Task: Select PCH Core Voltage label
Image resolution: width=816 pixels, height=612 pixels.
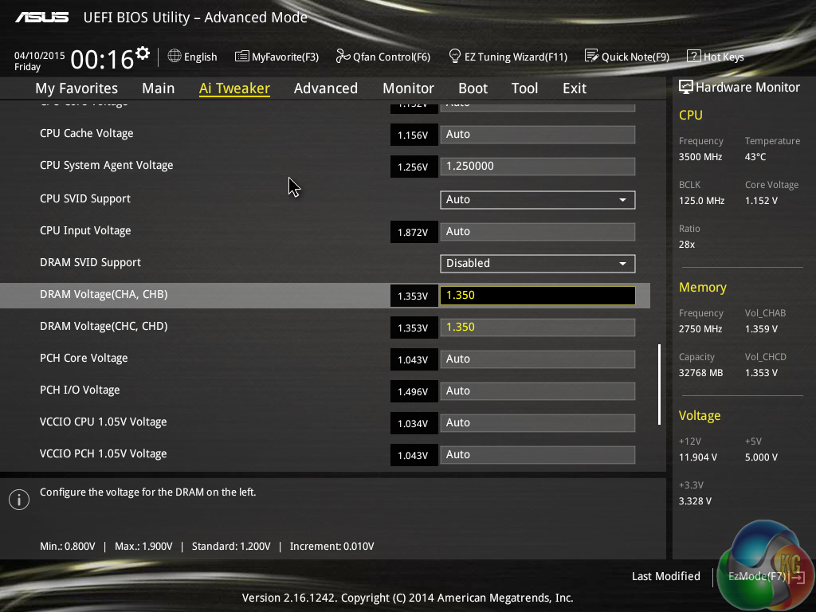Action: pos(83,358)
